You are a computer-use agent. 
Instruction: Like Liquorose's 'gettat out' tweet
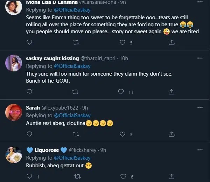tap(122, 177)
